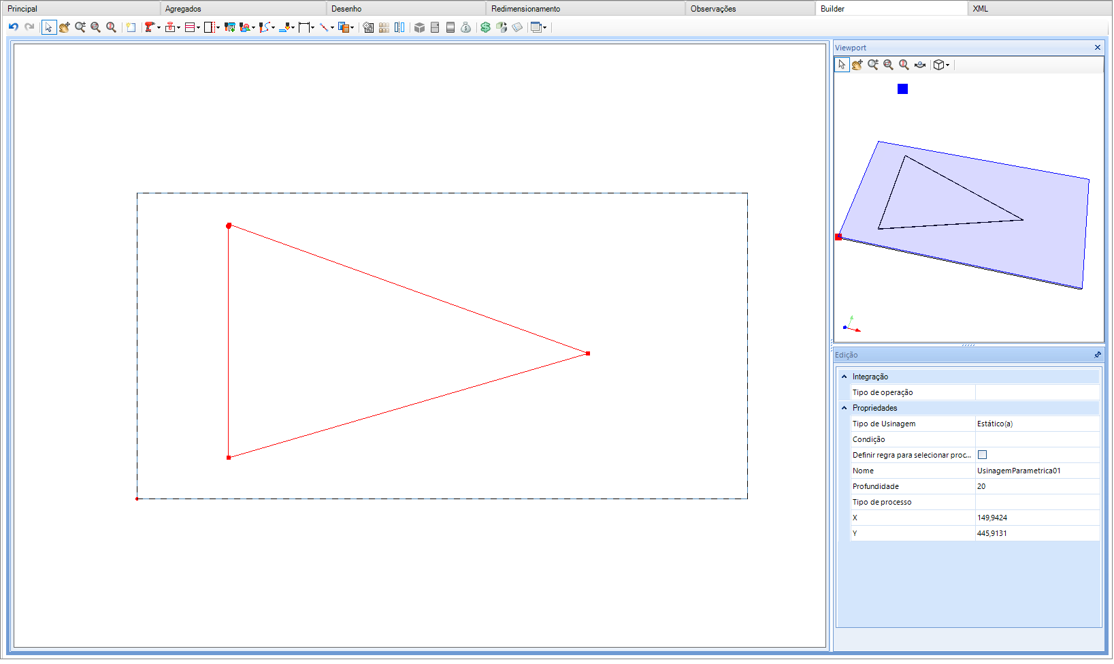Open the curve path tool dropdown arrow
1114x664 pixels.
[x=273, y=28]
